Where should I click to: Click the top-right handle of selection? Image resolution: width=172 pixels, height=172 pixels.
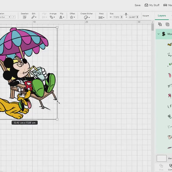tap(57, 27)
